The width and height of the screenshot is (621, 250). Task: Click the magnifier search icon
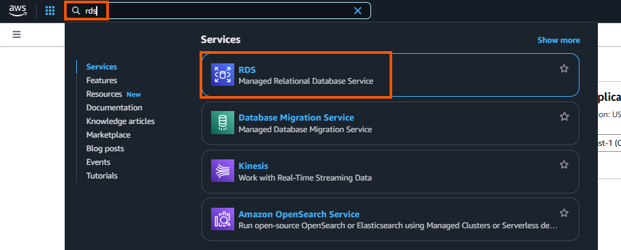tap(76, 11)
